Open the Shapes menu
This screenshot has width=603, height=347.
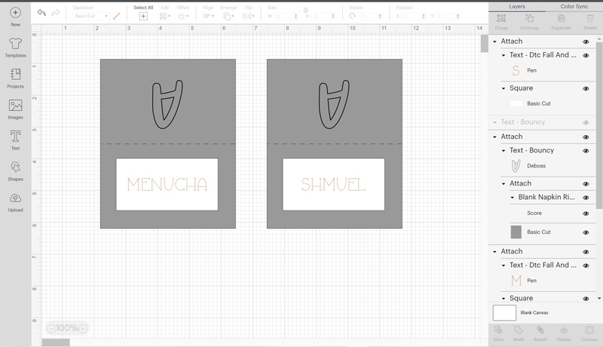(x=15, y=167)
